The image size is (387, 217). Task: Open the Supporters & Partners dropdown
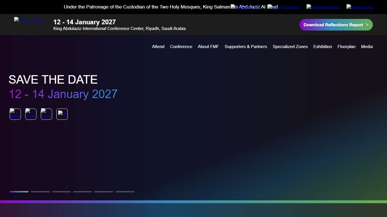pos(246,47)
